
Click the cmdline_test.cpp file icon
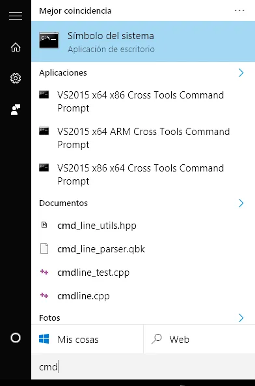coord(44,272)
